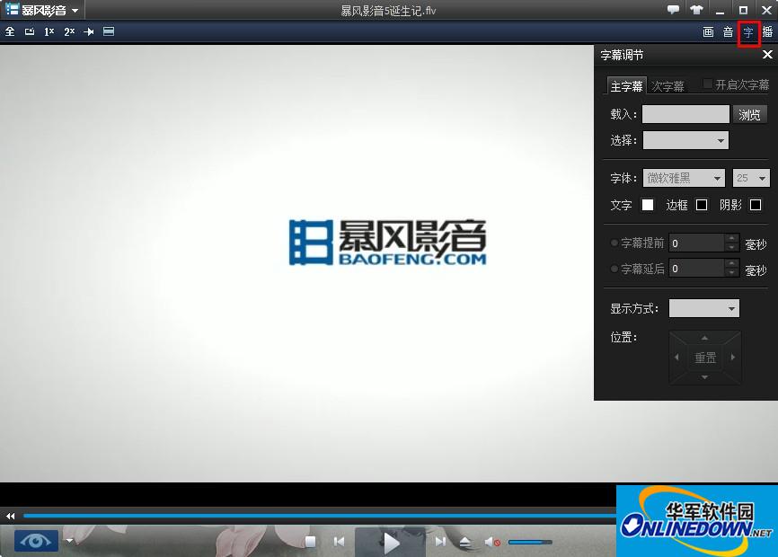
Task: Enable the 开启次字幕 checkbox
Action: tap(708, 84)
